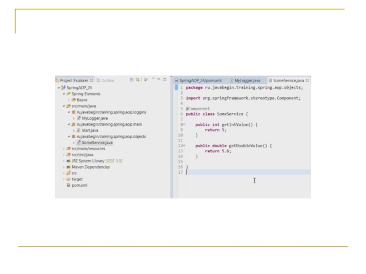Fold getIntValue method at line 8
This screenshot has width=366, height=274.
(x=184, y=124)
